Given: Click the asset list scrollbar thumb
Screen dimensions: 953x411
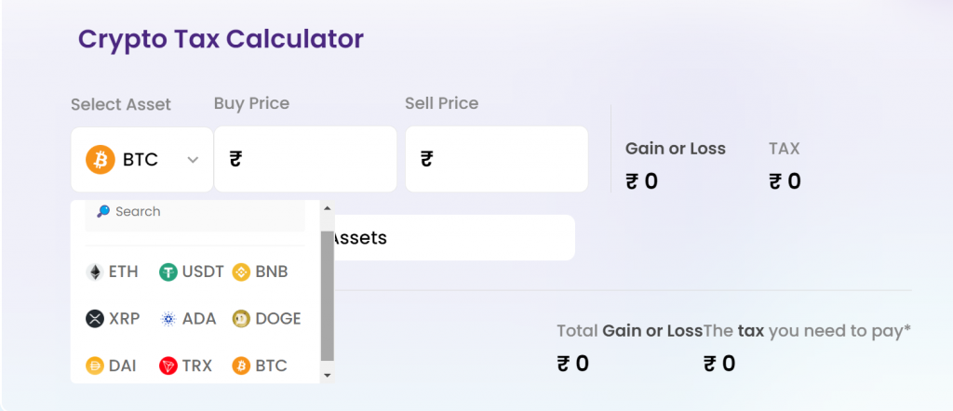Looking at the screenshot, I should pyautogui.click(x=327, y=296).
